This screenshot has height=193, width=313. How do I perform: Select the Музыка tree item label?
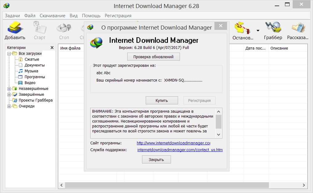31,71
